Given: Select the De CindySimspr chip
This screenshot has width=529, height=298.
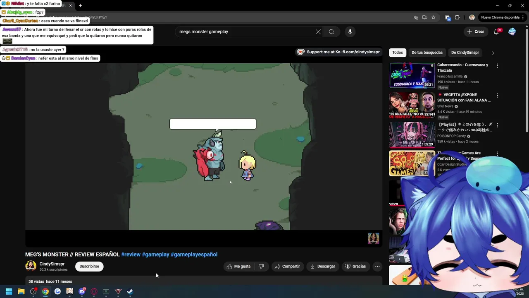Looking at the screenshot, I should pyautogui.click(x=465, y=53).
